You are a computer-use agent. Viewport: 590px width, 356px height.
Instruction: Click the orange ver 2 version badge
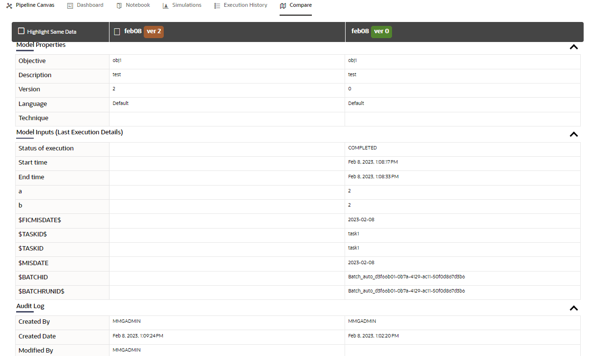tap(153, 31)
